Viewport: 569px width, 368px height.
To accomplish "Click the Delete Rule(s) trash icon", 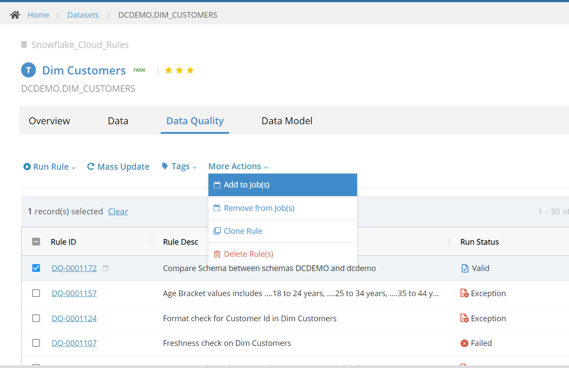I will 217,254.
